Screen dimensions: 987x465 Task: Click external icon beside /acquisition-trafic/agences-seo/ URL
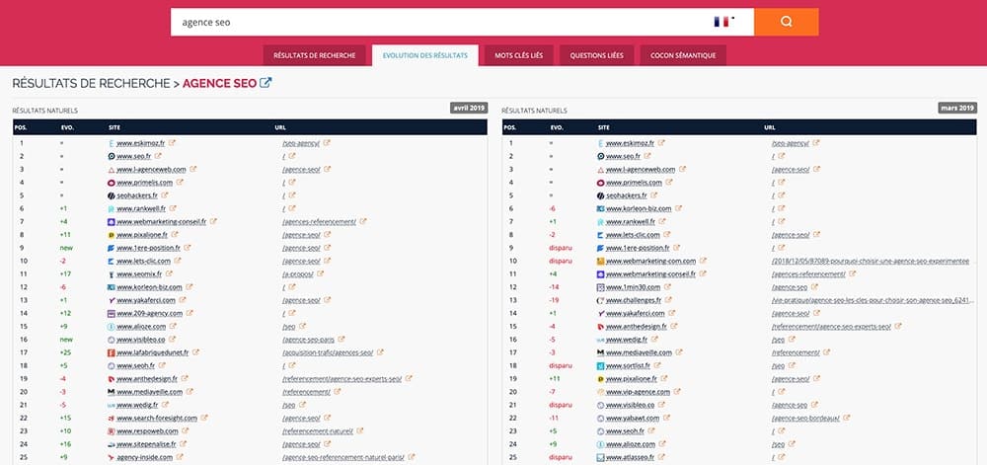point(380,352)
